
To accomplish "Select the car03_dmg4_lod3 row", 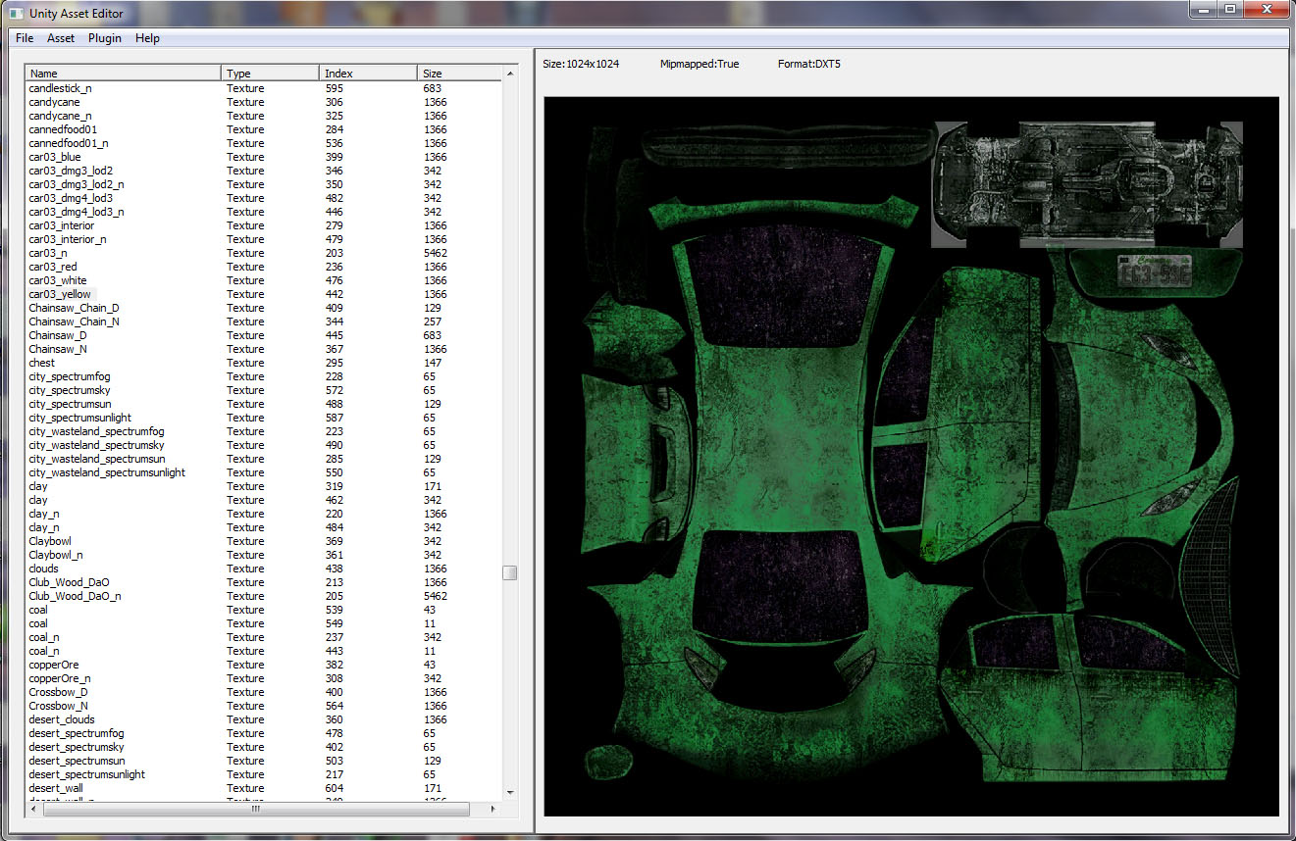I will tap(263, 198).
